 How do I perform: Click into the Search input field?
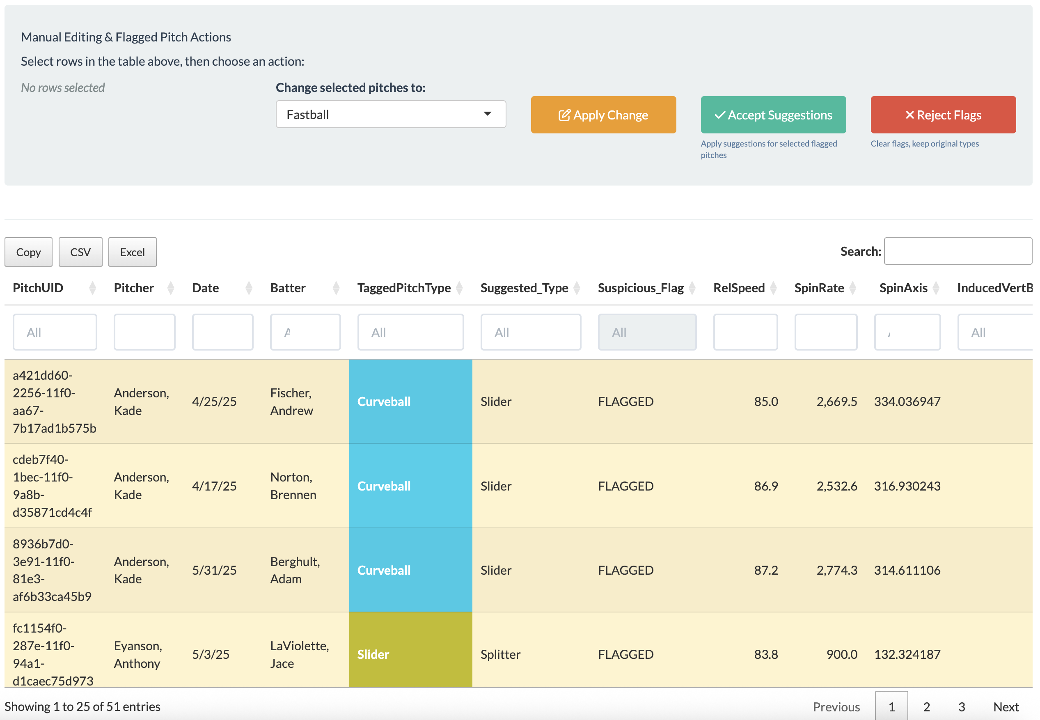958,251
